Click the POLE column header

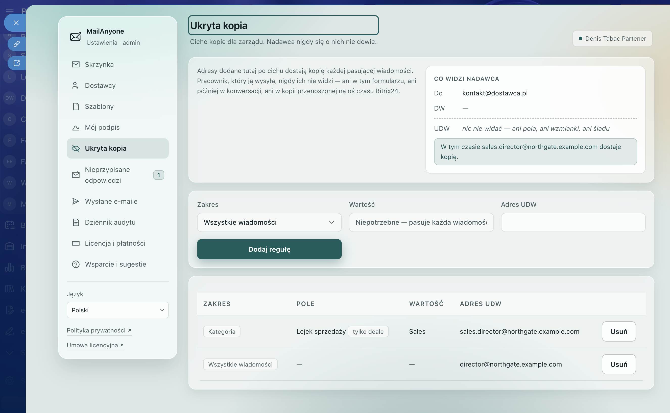(x=305, y=304)
